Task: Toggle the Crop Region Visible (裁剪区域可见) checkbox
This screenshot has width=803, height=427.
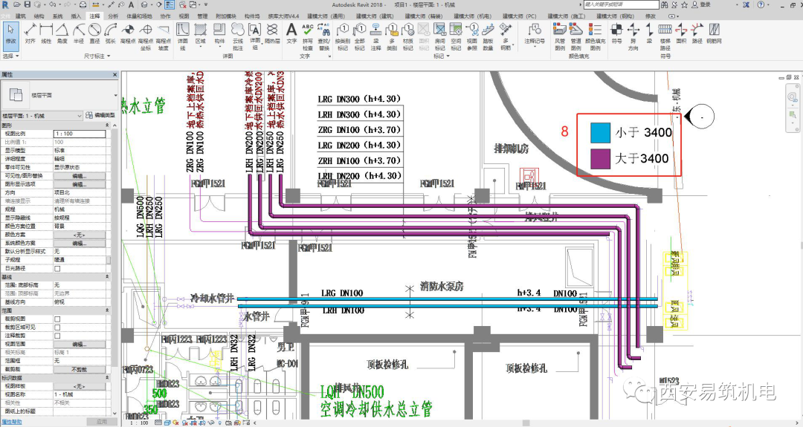Action: point(57,327)
